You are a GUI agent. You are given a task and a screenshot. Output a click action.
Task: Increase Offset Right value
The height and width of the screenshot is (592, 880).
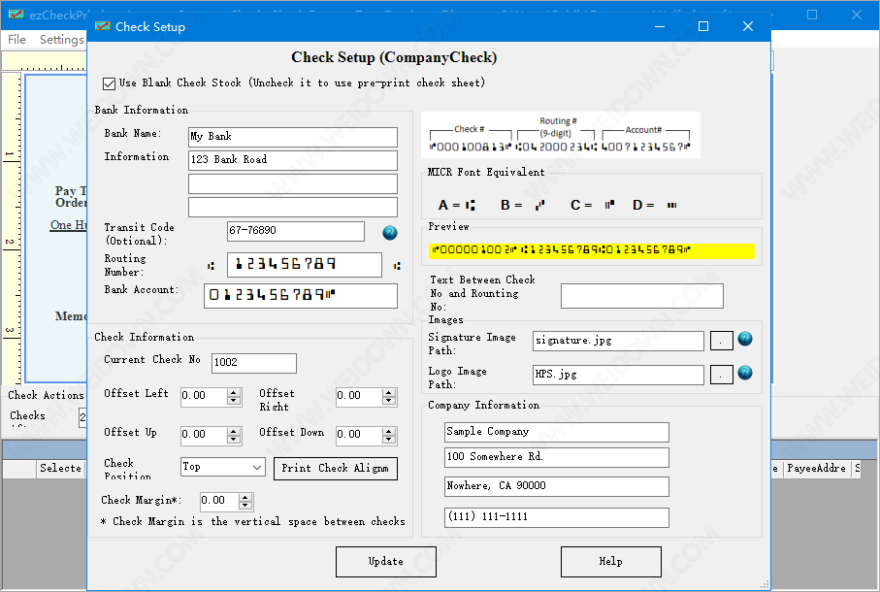point(389,392)
